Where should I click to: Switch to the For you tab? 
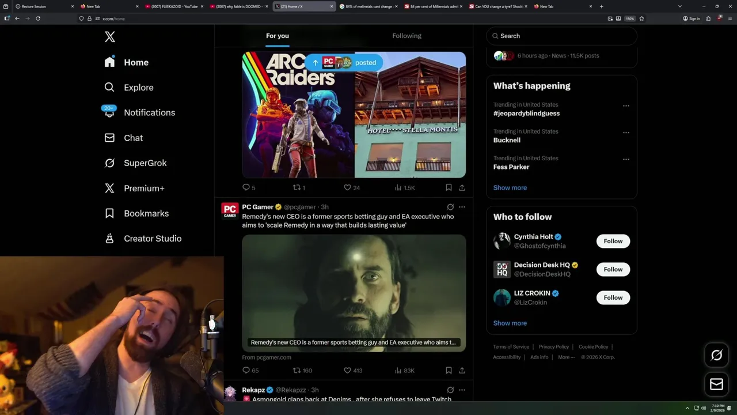coord(278,36)
